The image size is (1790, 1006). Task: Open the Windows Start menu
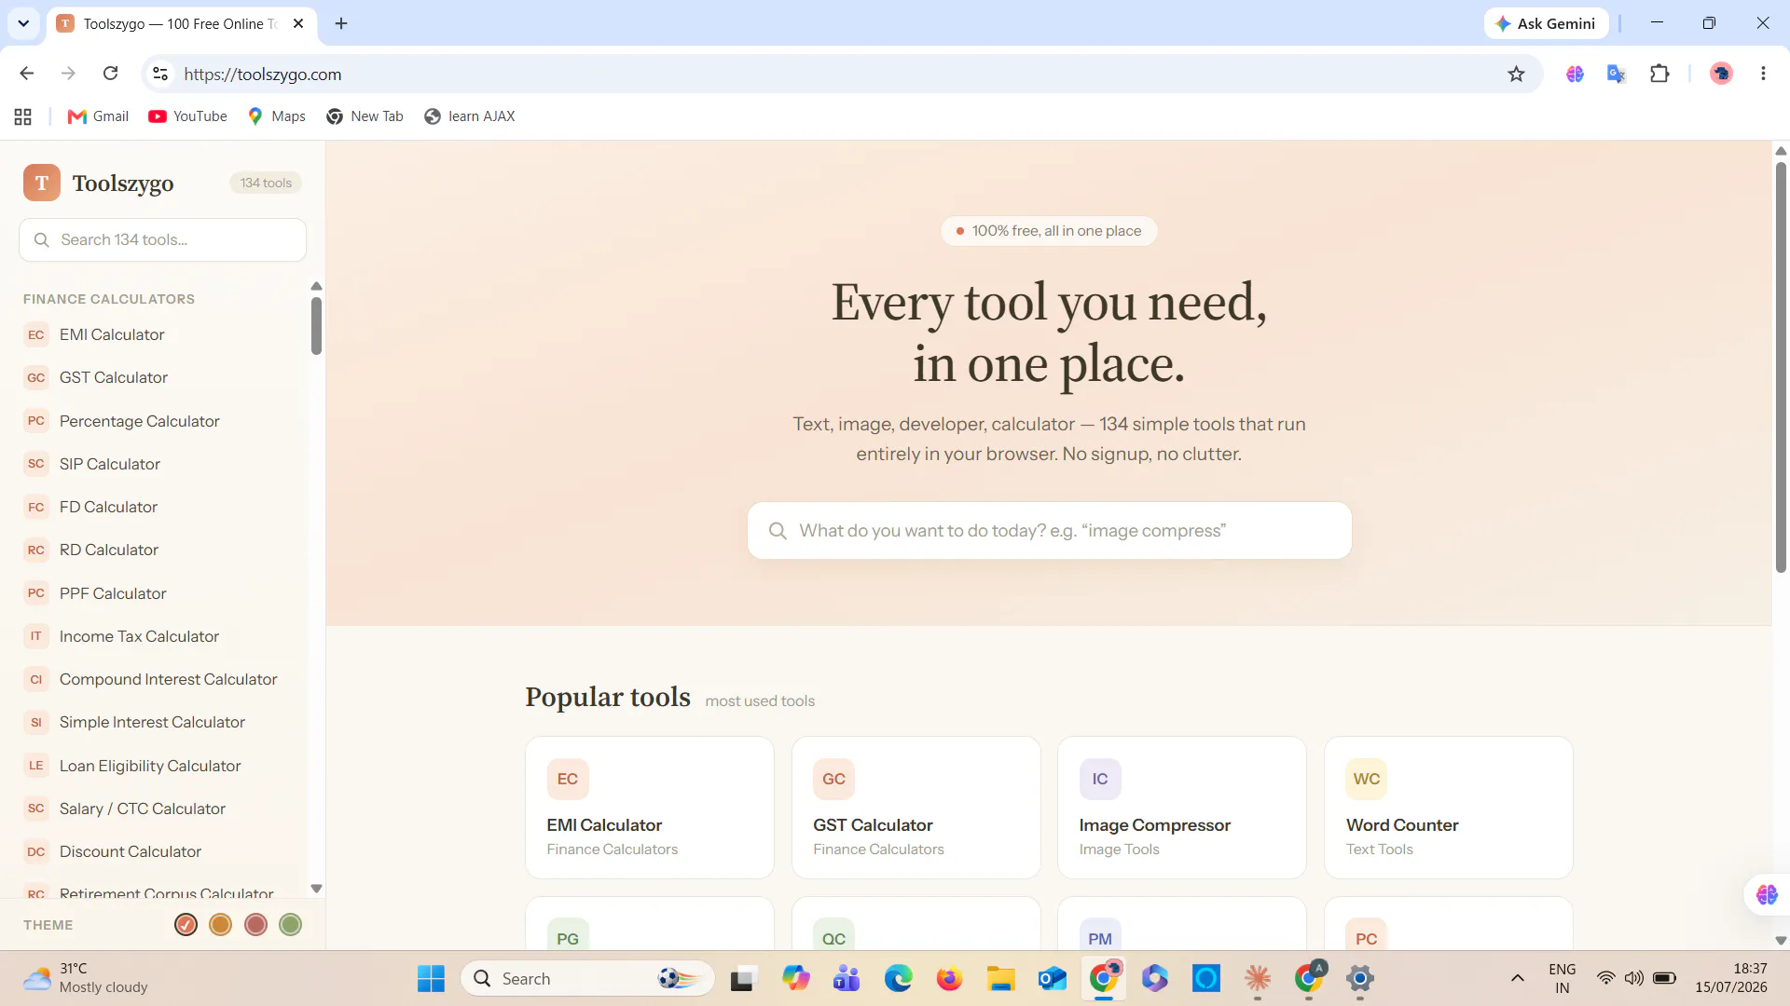[431, 979]
